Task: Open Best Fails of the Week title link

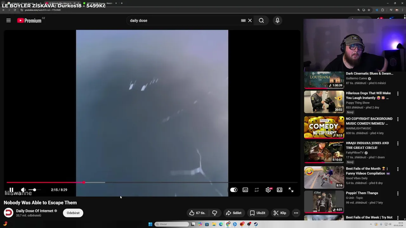Action: [369, 218]
